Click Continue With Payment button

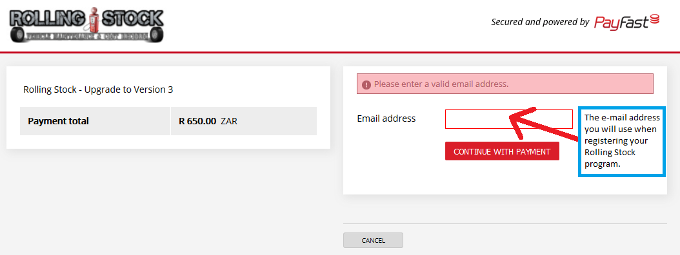(502, 151)
